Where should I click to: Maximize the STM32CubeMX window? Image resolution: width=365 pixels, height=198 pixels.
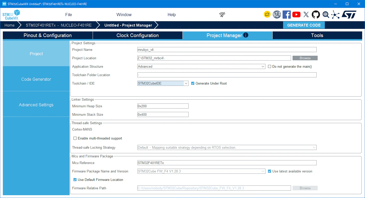tap(347, 4)
